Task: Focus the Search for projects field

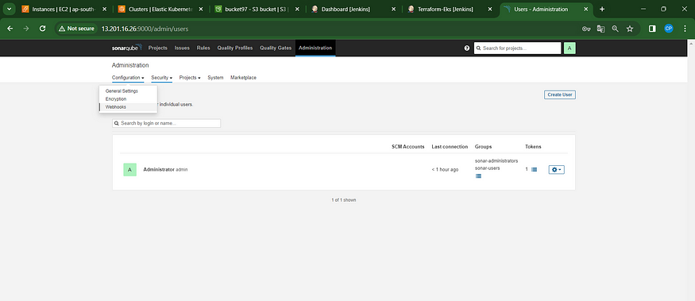Action: coord(517,48)
